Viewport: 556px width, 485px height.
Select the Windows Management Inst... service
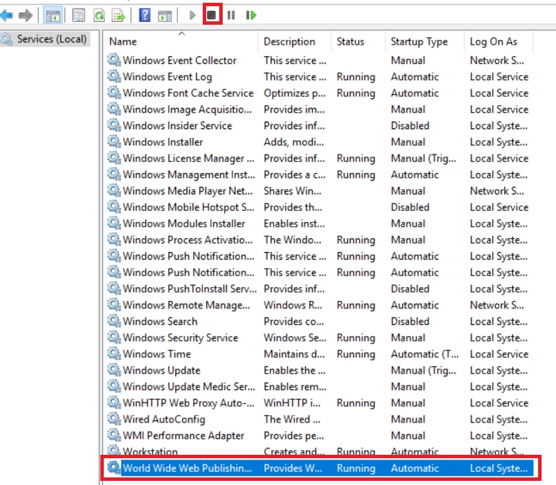coord(320,174)
